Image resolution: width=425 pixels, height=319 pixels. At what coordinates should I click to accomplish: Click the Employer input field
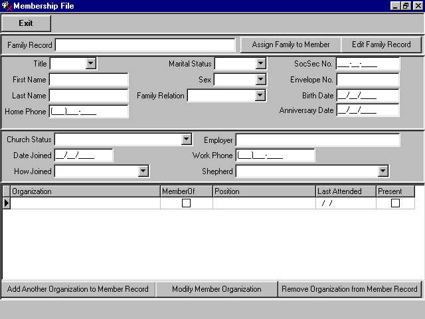(x=317, y=140)
